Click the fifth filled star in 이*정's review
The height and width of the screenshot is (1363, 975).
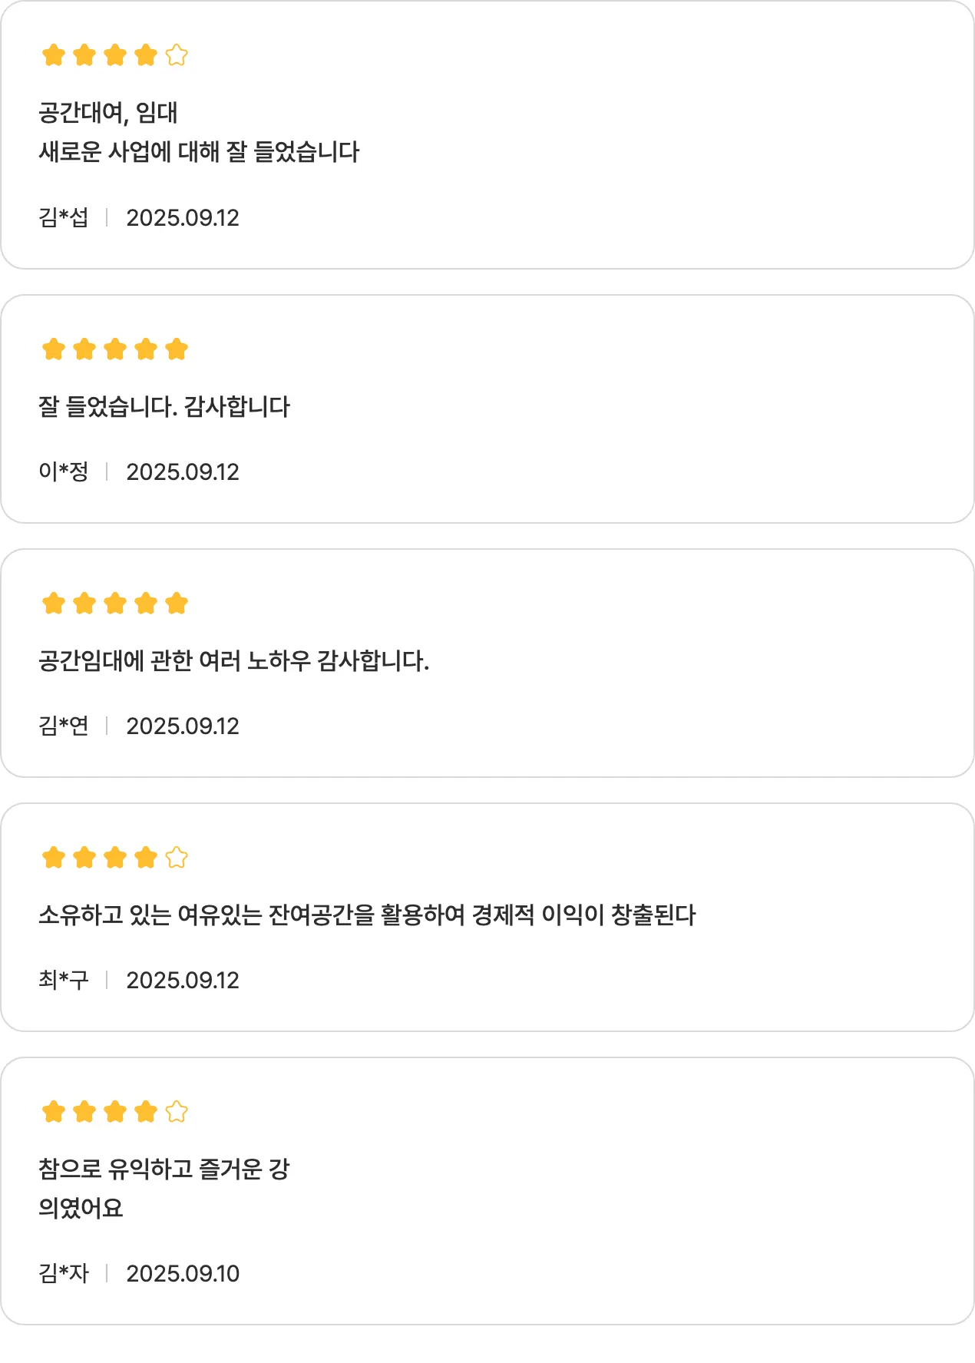(x=177, y=349)
